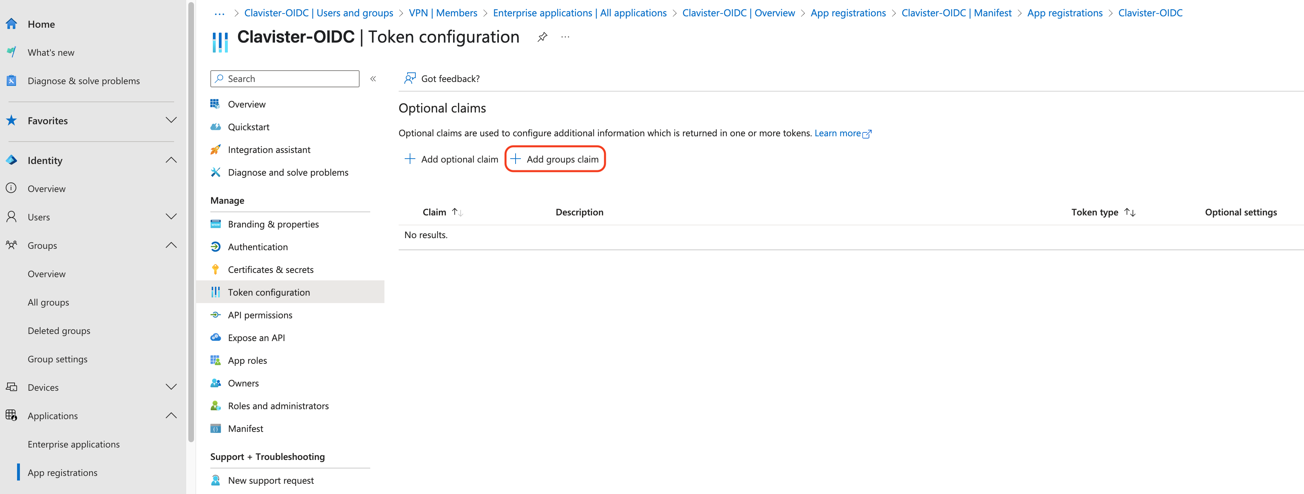The height and width of the screenshot is (494, 1304).
Task: Collapse the Groups section chevron
Action: pos(172,245)
